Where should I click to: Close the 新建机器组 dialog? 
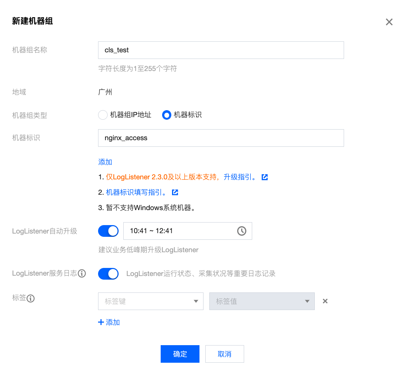389,22
